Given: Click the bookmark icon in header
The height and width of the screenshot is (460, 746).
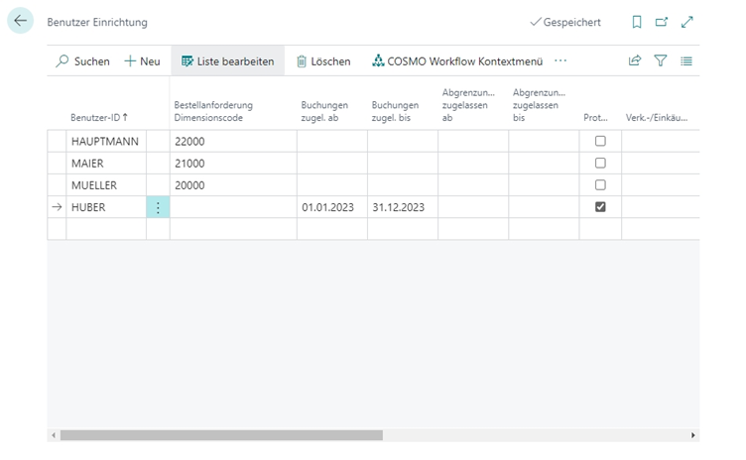Looking at the screenshot, I should (x=637, y=22).
